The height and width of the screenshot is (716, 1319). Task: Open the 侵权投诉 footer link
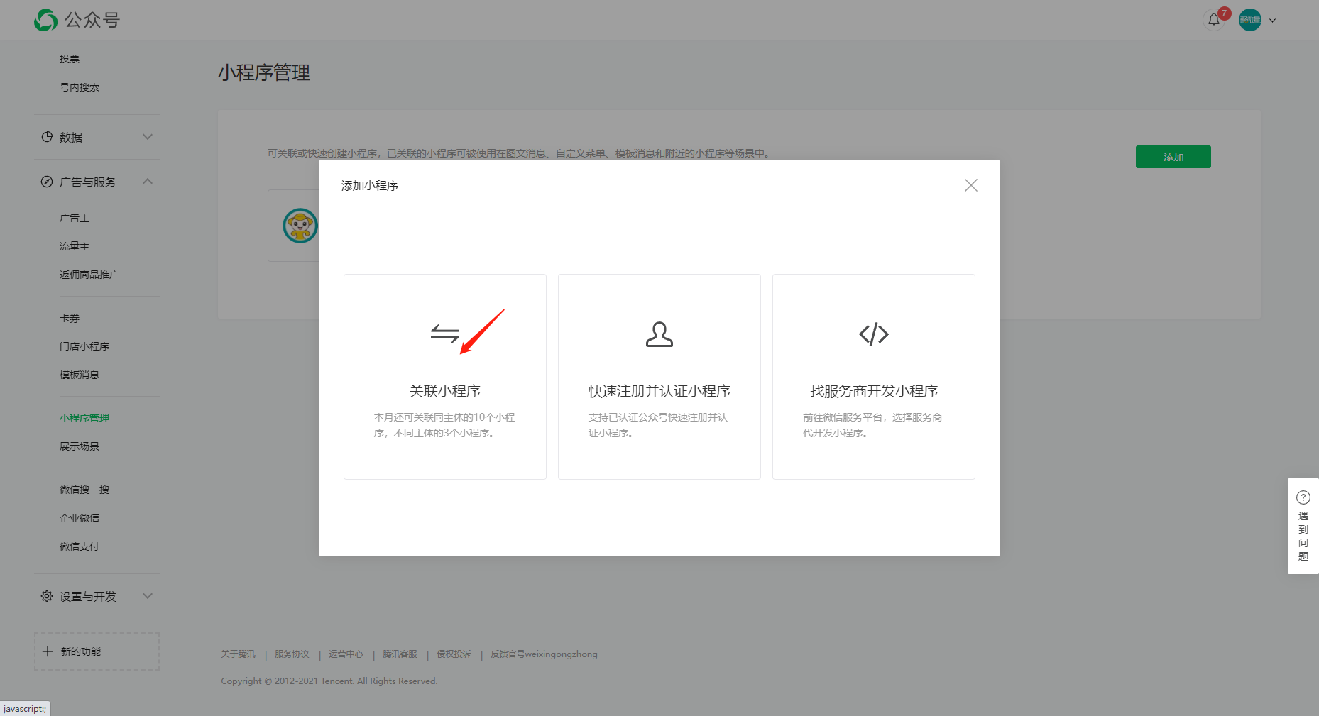coord(454,654)
